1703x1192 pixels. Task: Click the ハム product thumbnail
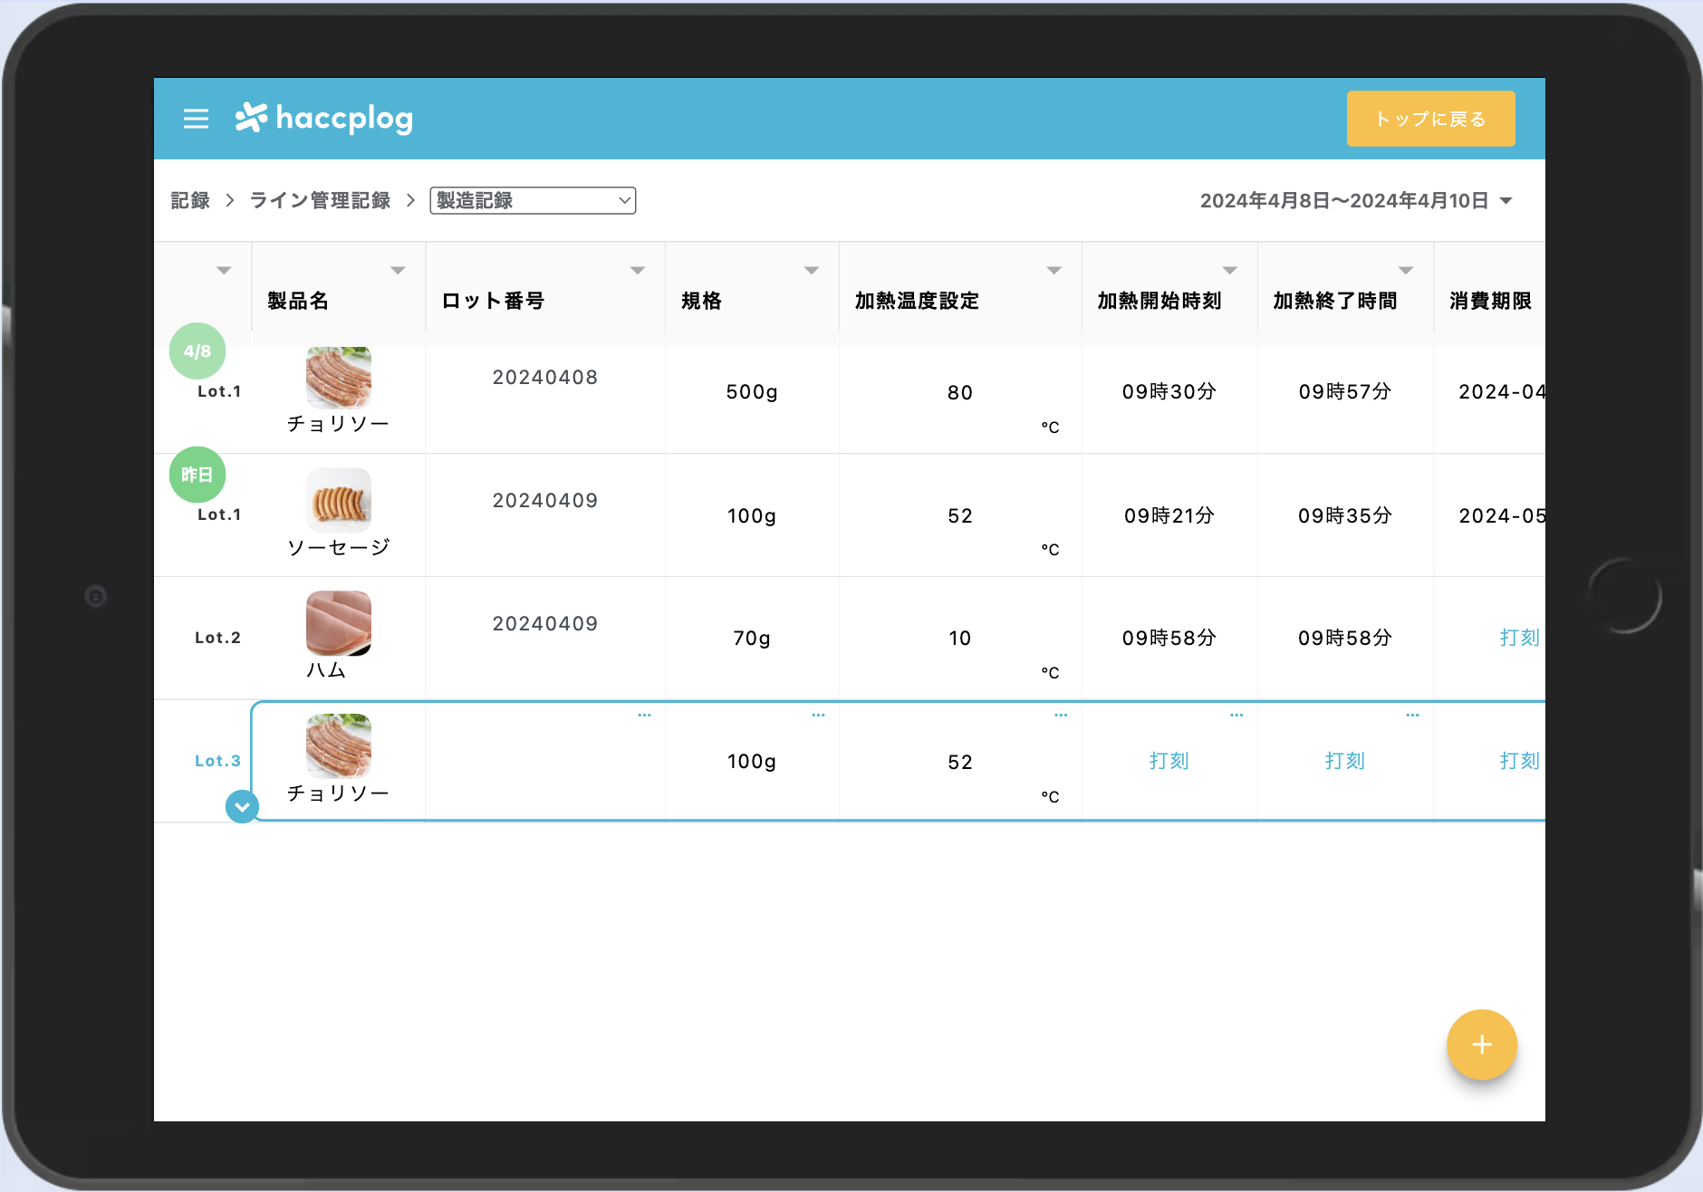[x=338, y=623]
